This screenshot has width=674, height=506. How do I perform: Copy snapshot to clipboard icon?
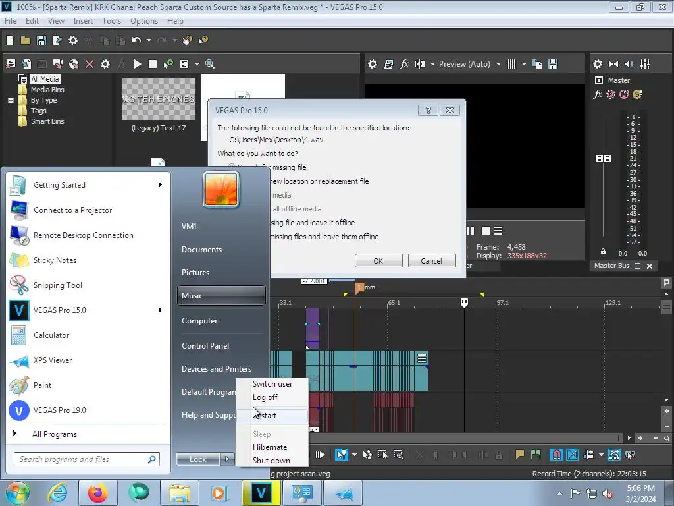(537, 64)
